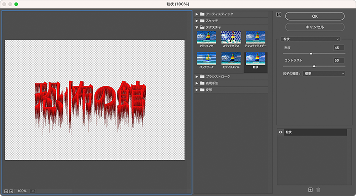Click the OK button
Viewport: 356px width, 196px height.
(315, 16)
